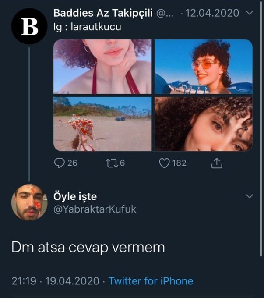
Task: View top-right photo with orange sunglasses
Action: coord(204,67)
